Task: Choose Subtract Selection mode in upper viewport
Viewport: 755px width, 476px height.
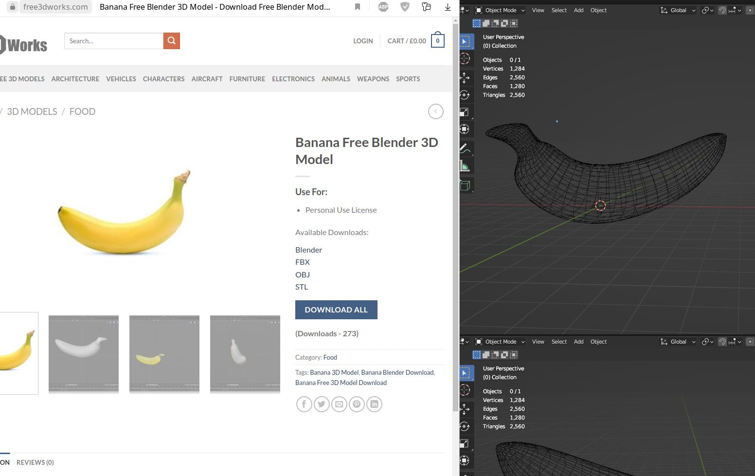Action: pyautogui.click(x=495, y=23)
